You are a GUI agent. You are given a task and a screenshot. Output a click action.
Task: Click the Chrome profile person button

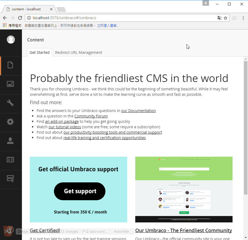click(x=206, y=3)
